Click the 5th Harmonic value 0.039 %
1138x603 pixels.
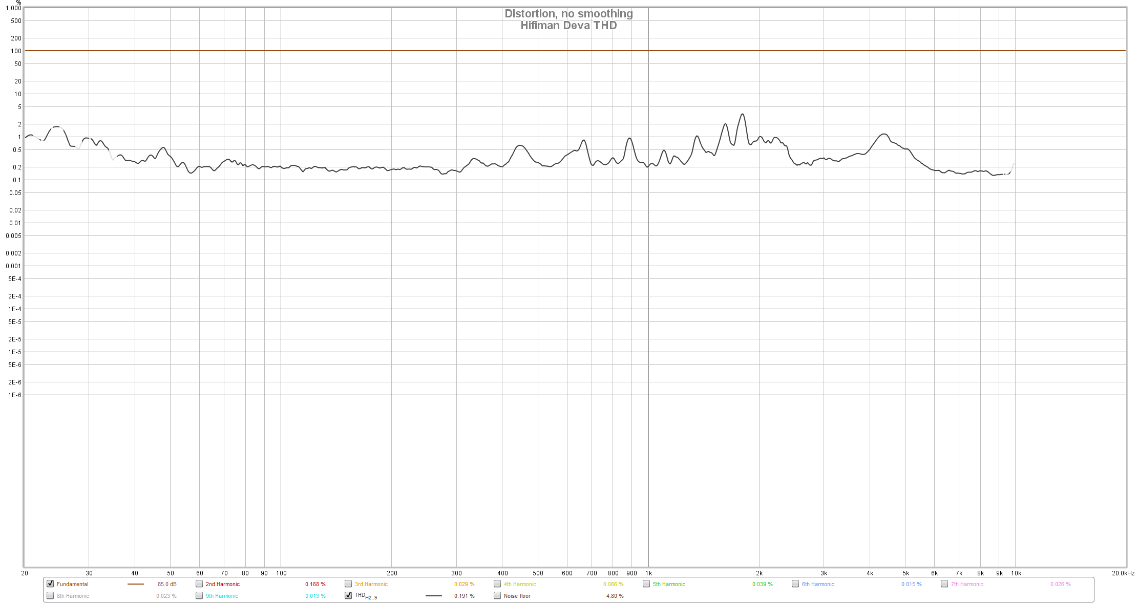tap(763, 584)
